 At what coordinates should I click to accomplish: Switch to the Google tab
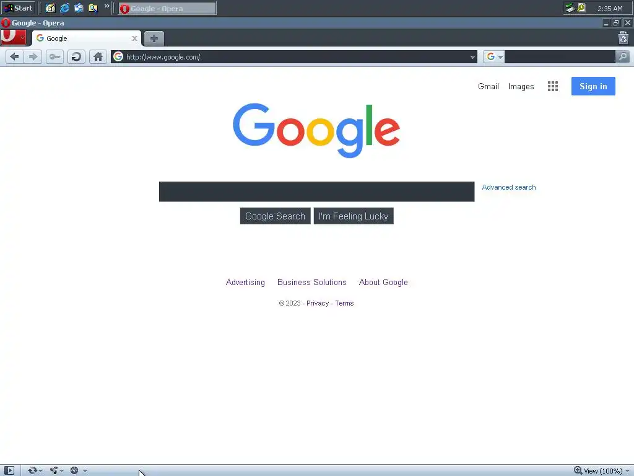[x=87, y=38]
